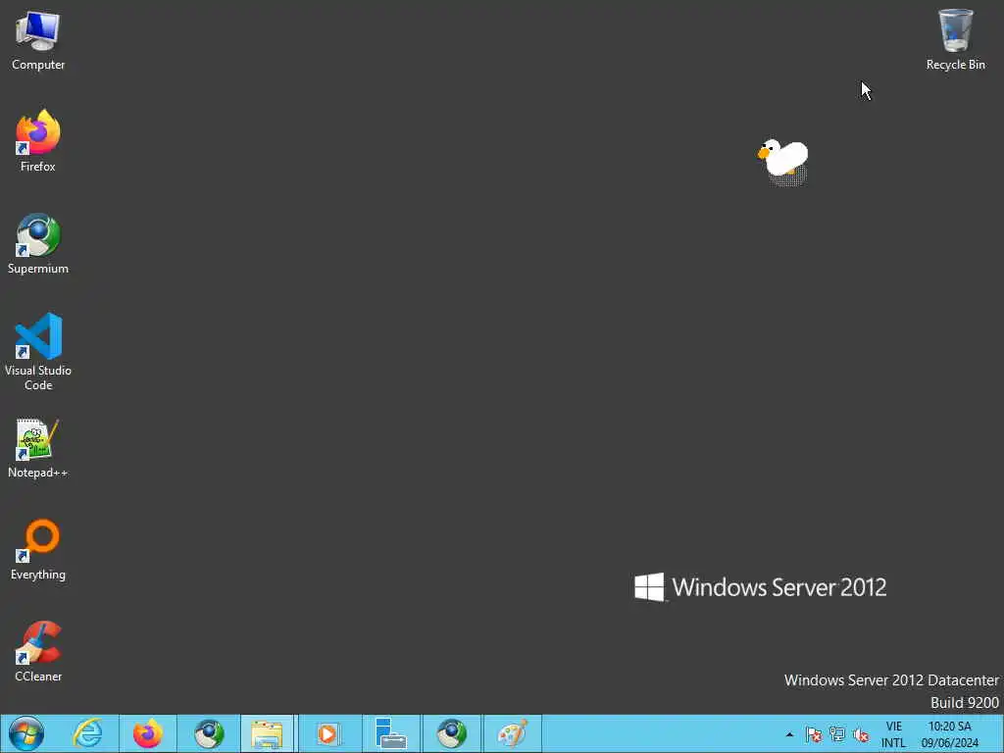Open the Paint taskbar icon
1004x753 pixels.
tap(512, 733)
